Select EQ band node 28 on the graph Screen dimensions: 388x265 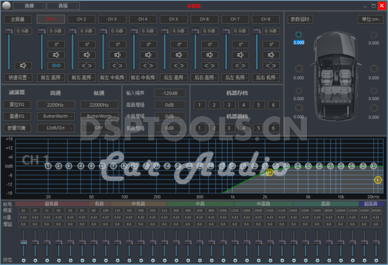[341, 166]
